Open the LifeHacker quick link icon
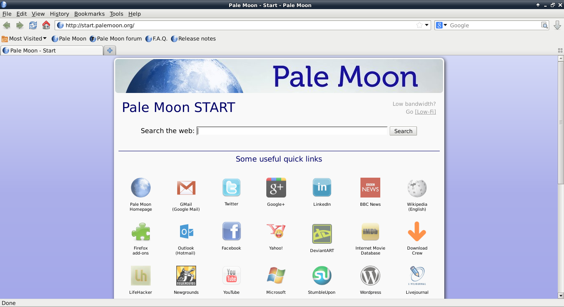The height and width of the screenshot is (307, 564). pos(141,276)
